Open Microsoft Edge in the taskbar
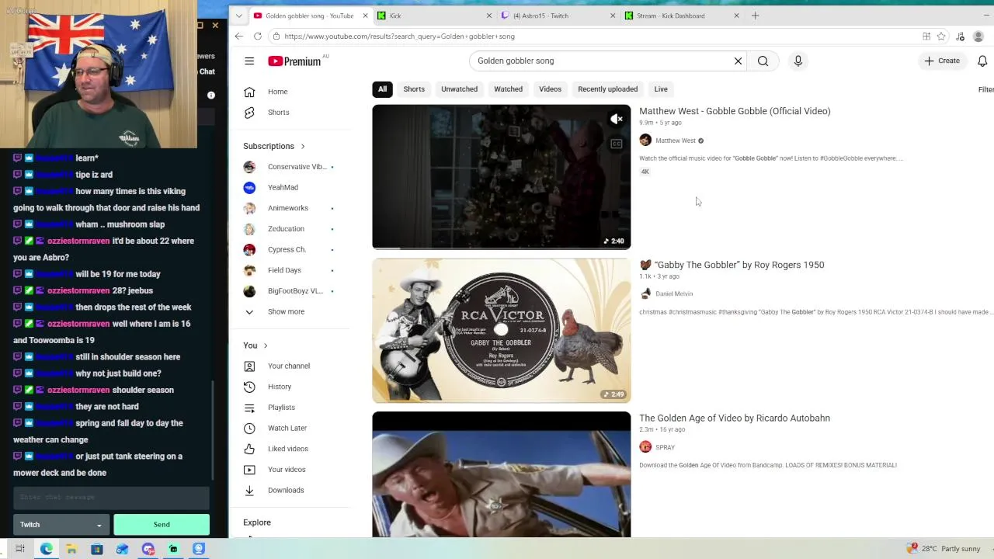This screenshot has height=559, width=994. 47,549
